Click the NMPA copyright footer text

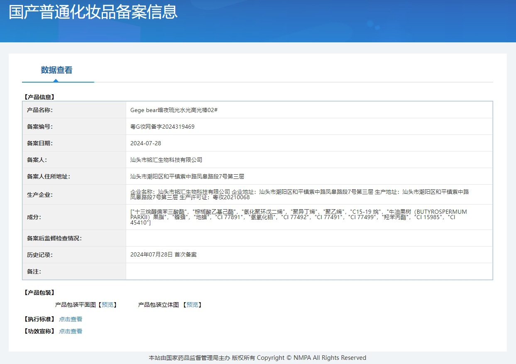[x=257, y=358]
